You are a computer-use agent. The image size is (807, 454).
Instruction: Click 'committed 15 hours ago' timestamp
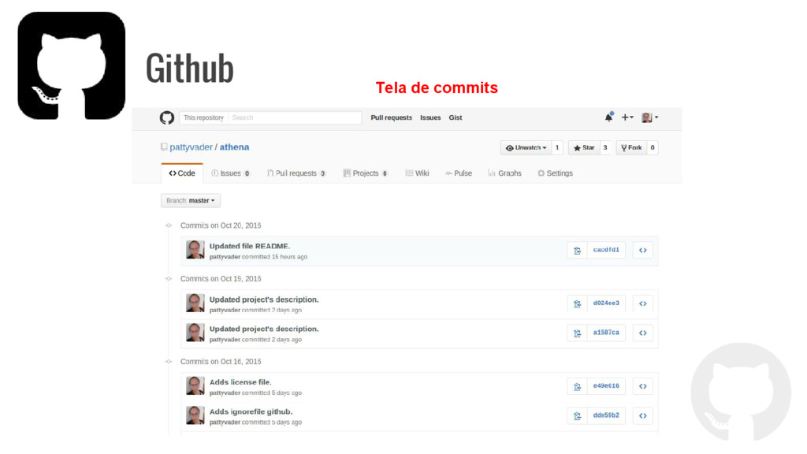coord(274,257)
